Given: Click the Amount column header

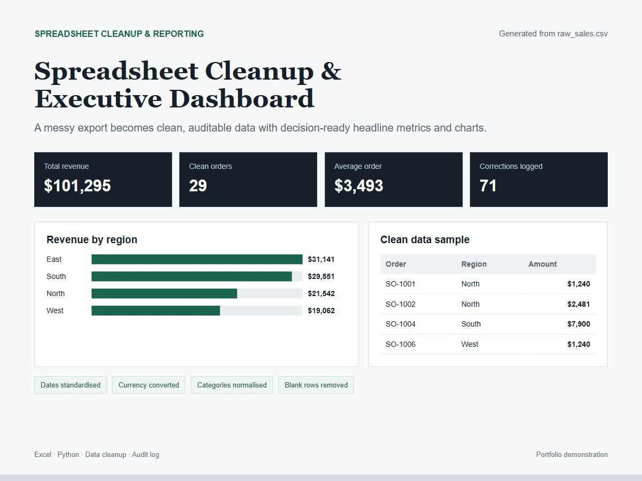Looking at the screenshot, I should (x=542, y=264).
